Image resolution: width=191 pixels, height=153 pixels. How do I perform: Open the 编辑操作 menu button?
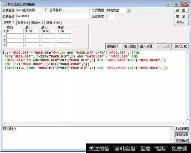(x=113, y=46)
